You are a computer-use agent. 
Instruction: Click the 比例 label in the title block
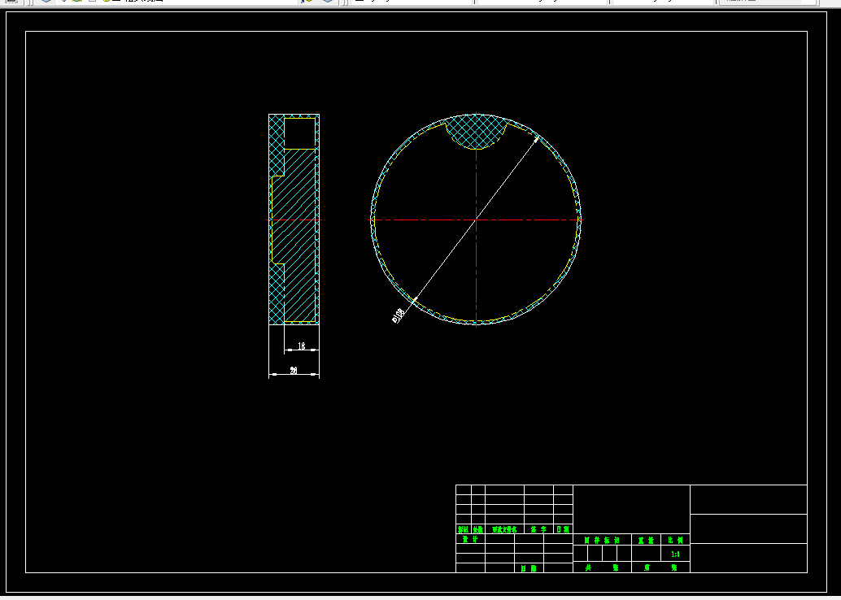[x=675, y=540]
